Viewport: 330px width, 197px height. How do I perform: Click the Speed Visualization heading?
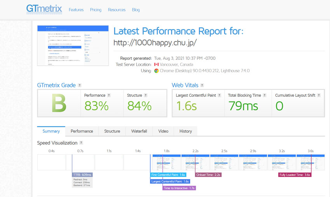[x=57, y=143]
